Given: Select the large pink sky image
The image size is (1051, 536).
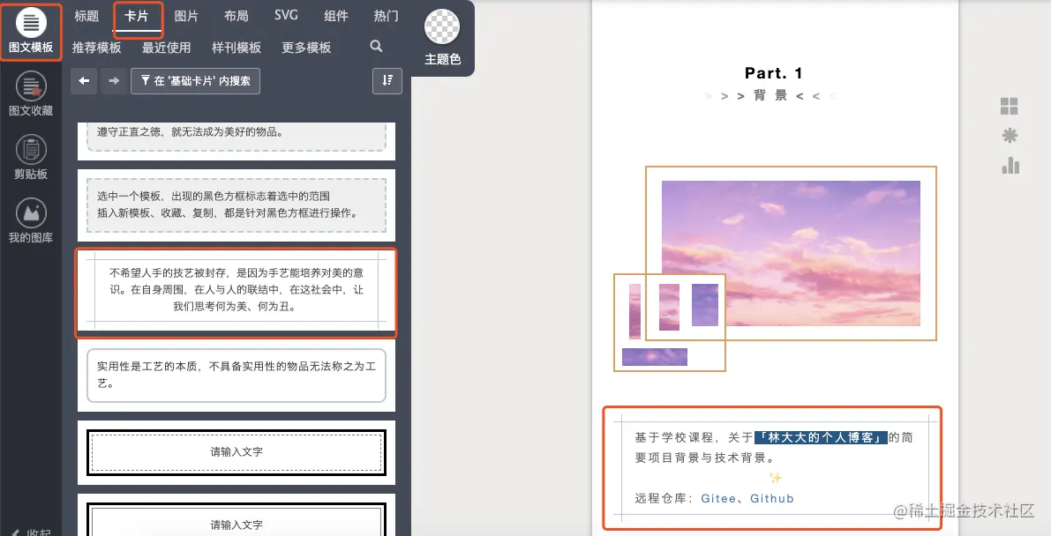Looking at the screenshot, I should tap(791, 253).
